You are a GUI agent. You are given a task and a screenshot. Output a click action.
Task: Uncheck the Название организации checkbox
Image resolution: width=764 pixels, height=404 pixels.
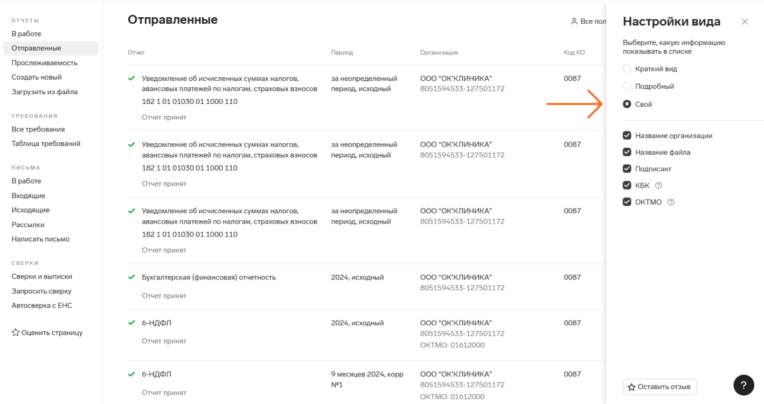627,136
